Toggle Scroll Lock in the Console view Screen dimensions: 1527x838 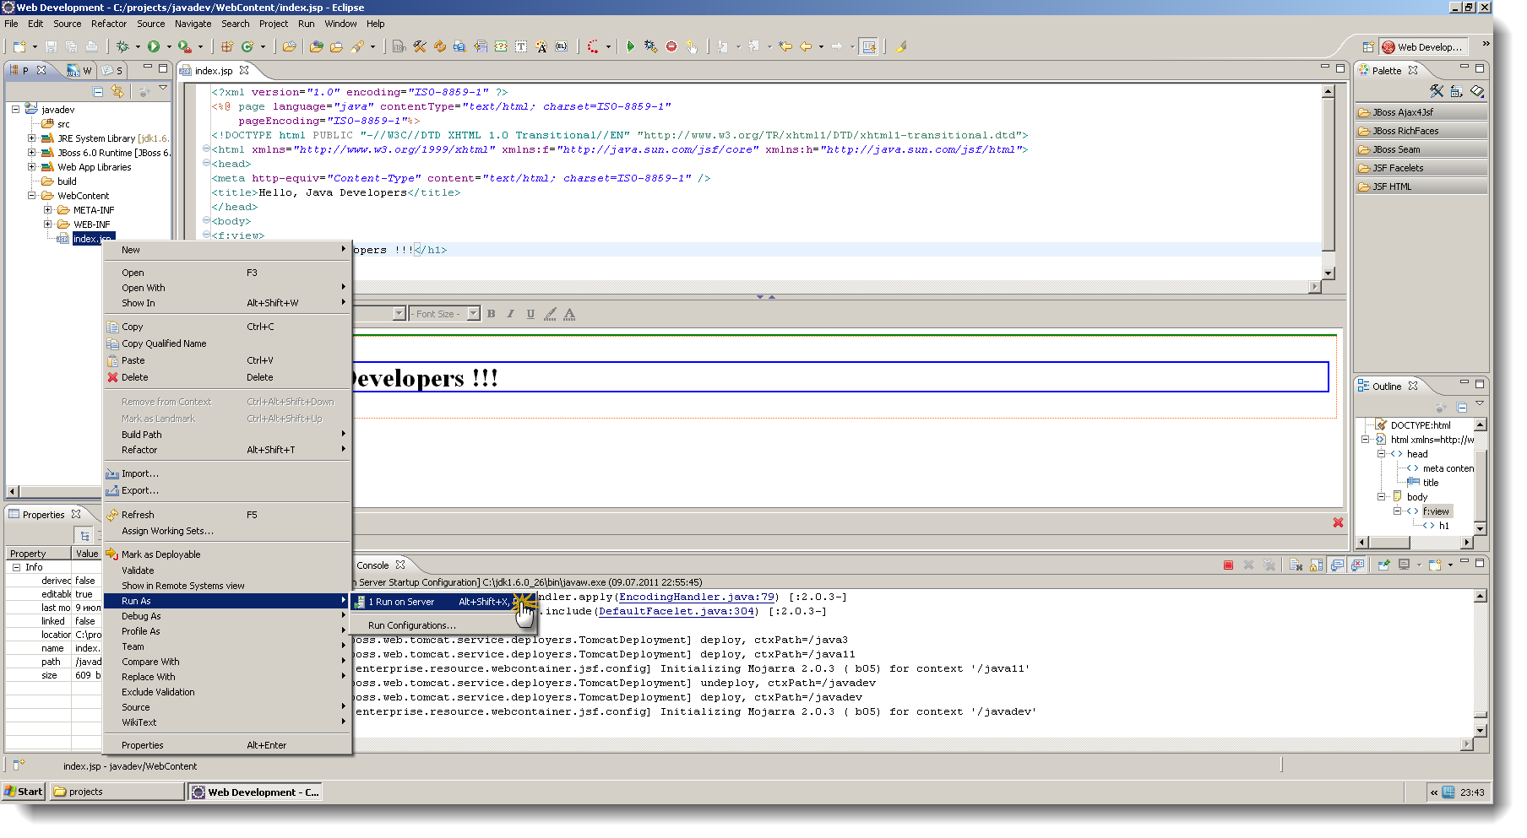coord(1314,565)
